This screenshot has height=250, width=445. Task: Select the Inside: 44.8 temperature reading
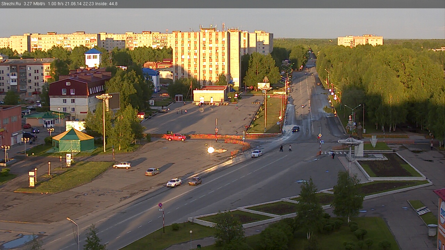106,4
